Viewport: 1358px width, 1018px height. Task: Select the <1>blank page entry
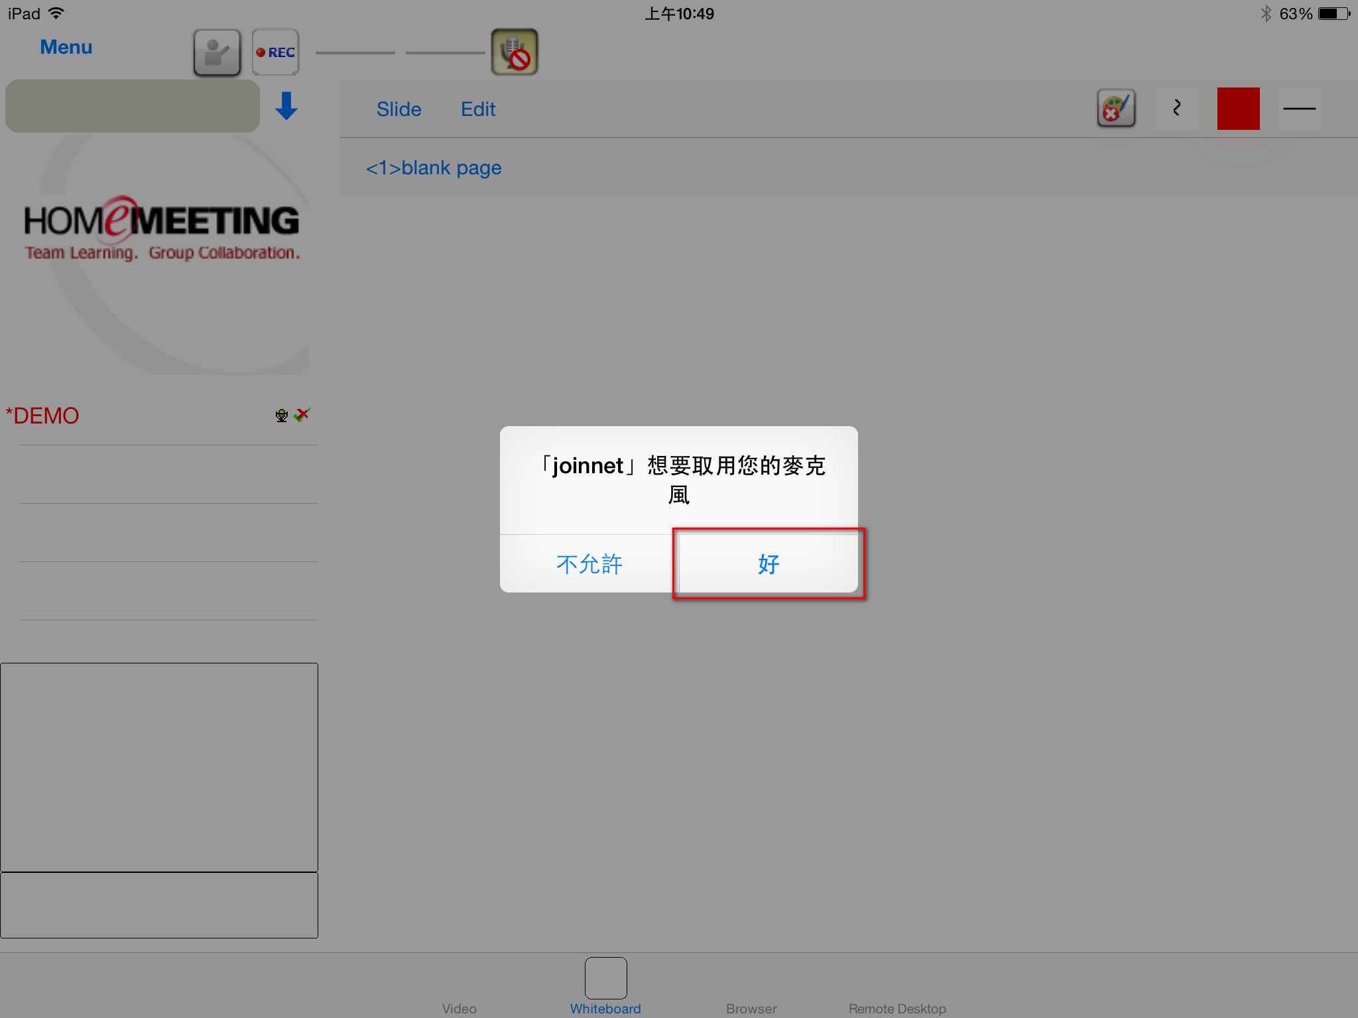coord(434,168)
